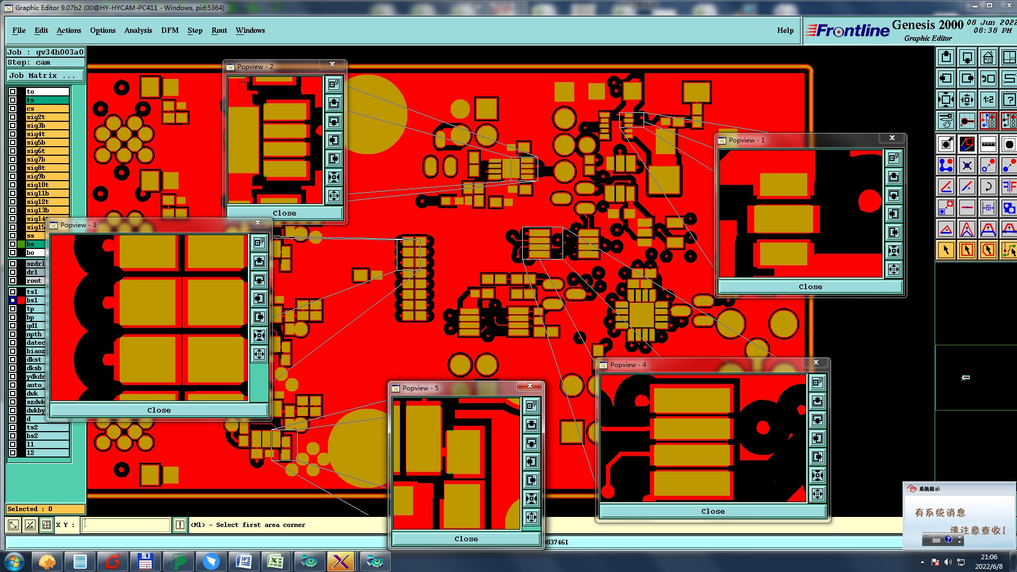This screenshot has height=572, width=1017.
Task: Click the pan up arrow icon
Action: (946, 57)
